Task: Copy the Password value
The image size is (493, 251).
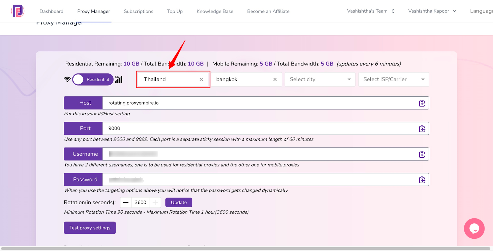Action: (x=422, y=180)
